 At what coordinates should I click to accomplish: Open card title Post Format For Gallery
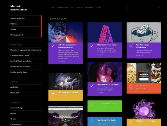pyautogui.click(x=68, y=93)
